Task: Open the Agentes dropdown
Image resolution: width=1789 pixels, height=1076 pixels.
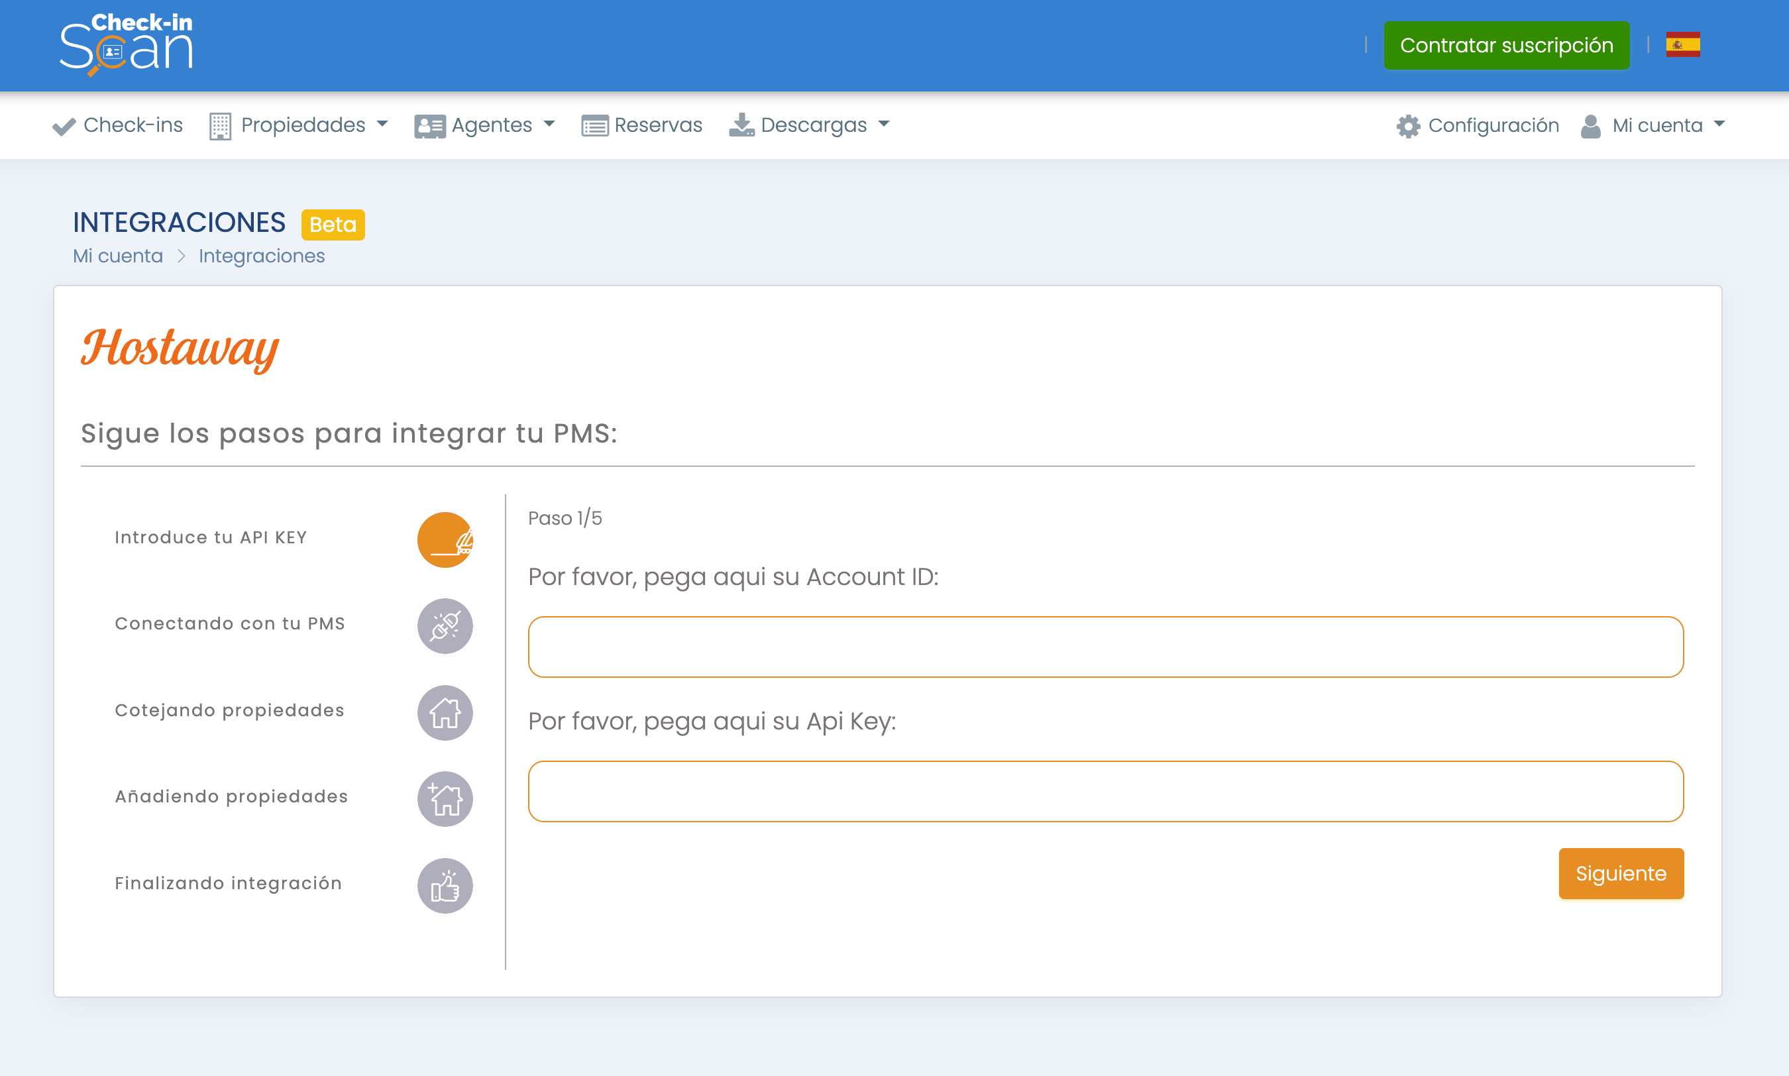Action: click(484, 125)
